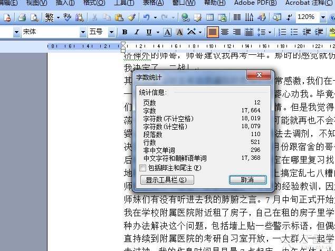
Task: Click the character border icon
Action: point(167,32)
